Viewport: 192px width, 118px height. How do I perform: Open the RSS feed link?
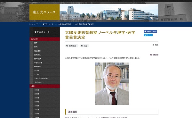point(156,45)
